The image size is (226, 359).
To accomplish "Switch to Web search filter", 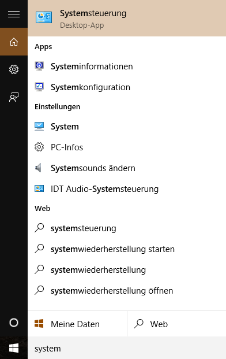I will [x=176, y=324].
